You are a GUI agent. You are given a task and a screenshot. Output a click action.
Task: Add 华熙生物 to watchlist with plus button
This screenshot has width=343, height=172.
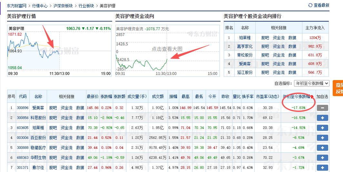click(x=322, y=158)
